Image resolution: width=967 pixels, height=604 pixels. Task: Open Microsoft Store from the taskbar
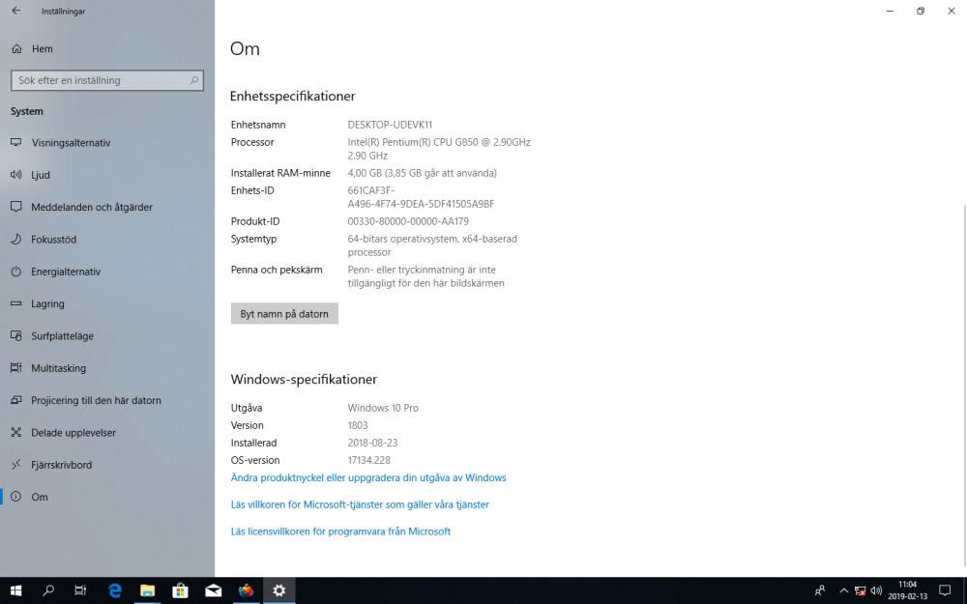tap(180, 590)
